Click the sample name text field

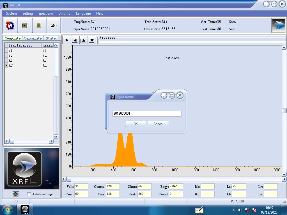(146, 114)
